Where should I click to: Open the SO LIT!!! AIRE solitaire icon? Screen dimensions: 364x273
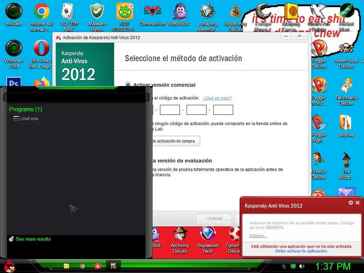(69, 17)
